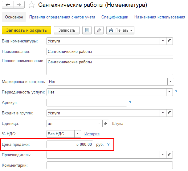Show help for Цена продажи question mark
The height and width of the screenshot is (171, 188).
coord(108,144)
